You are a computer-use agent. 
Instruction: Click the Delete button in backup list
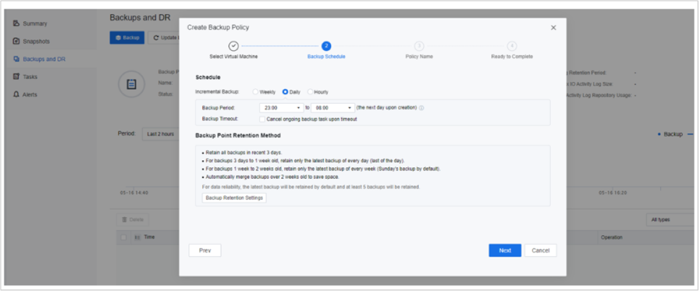[x=133, y=219]
